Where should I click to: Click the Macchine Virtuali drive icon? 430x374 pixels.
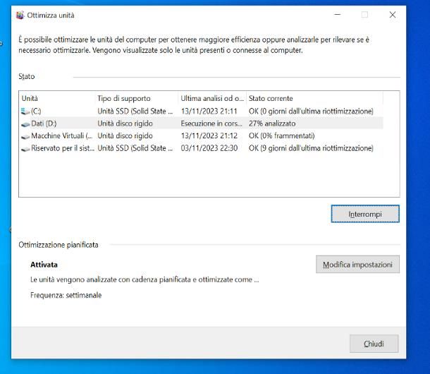(x=25, y=136)
